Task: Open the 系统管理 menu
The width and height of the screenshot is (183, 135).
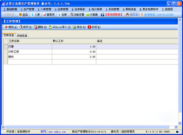Action: click(x=112, y=9)
